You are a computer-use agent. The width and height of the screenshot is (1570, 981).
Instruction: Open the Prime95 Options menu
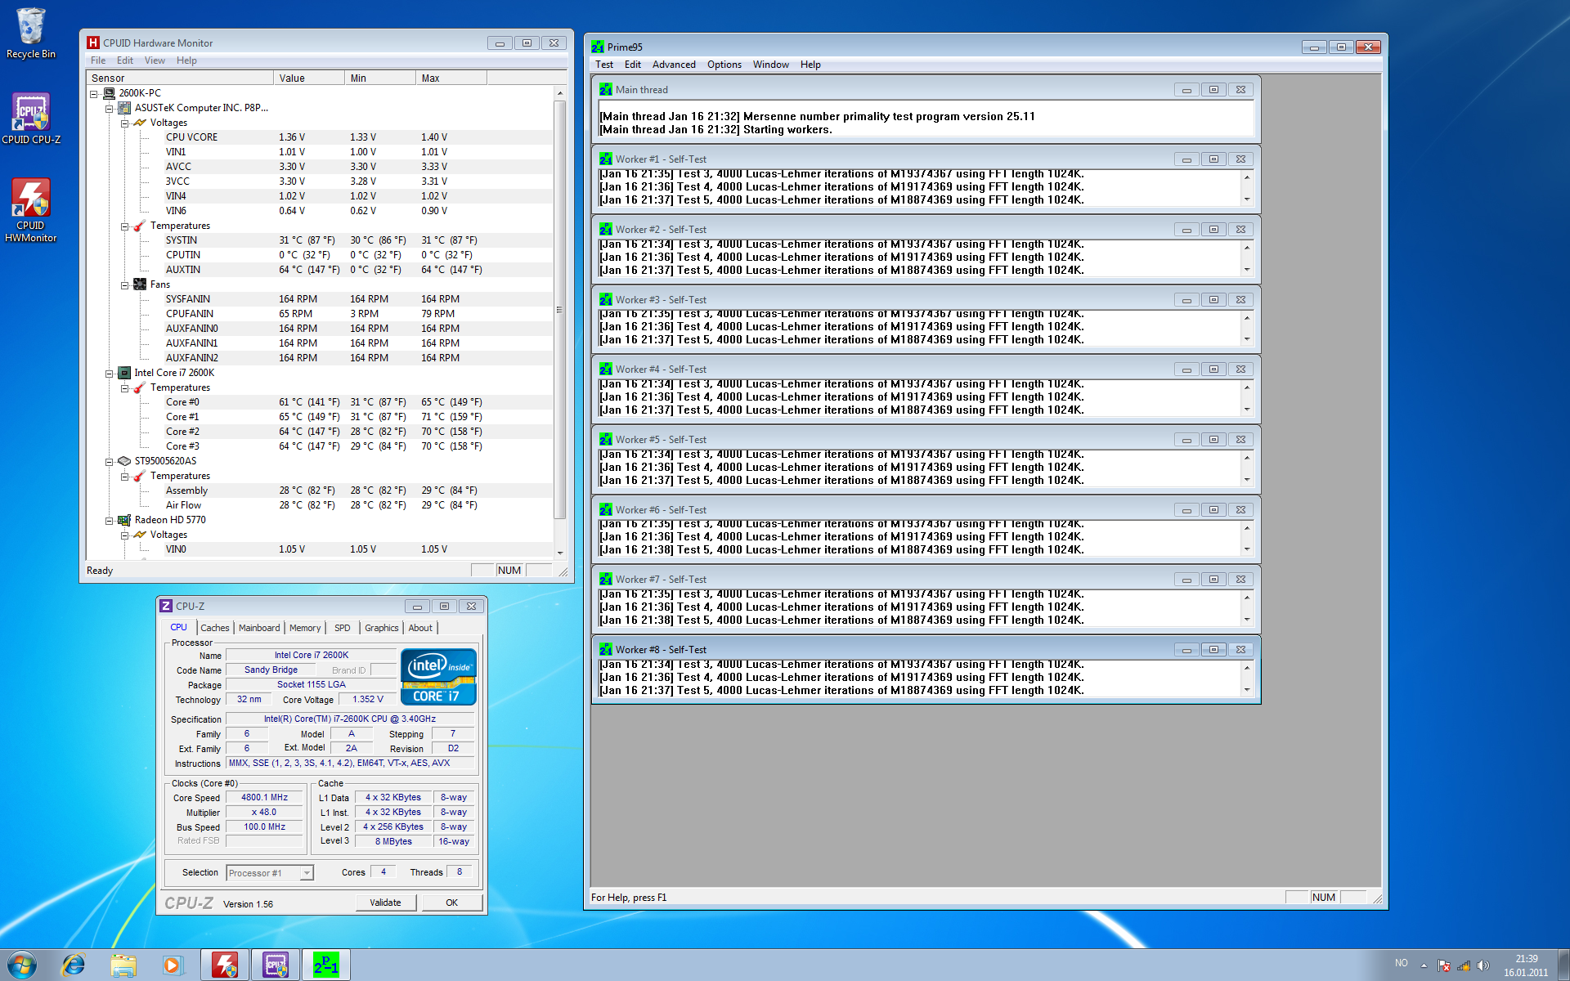coord(724,65)
